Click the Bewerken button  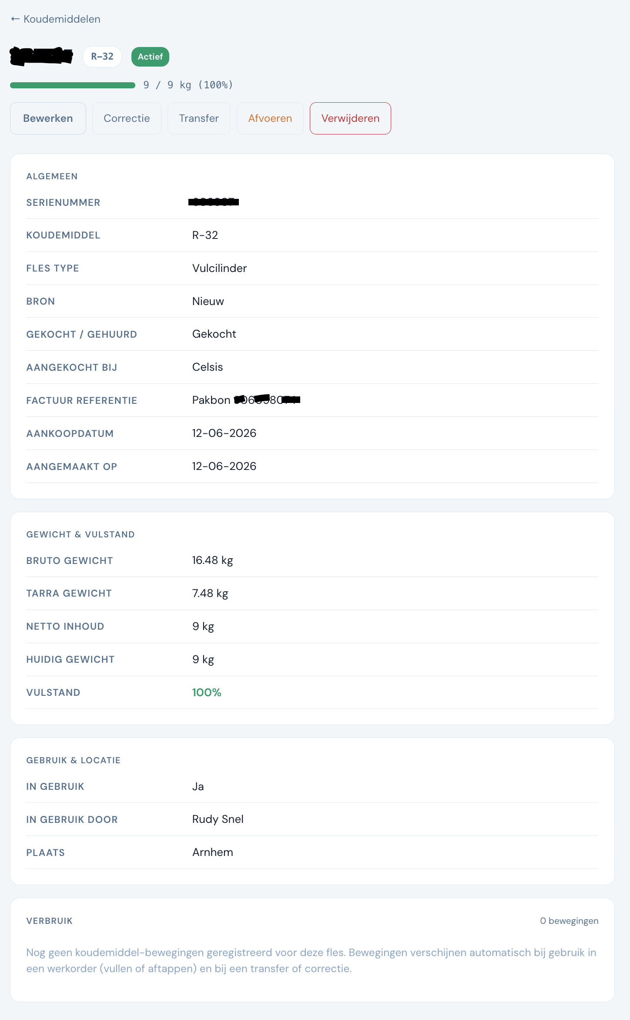tap(48, 118)
